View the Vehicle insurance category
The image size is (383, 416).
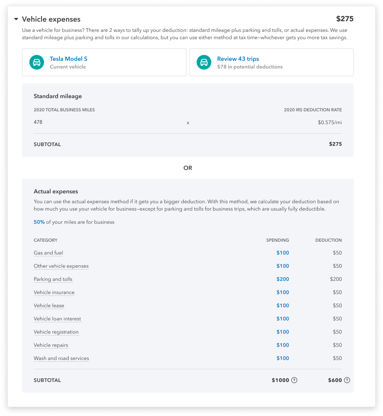point(54,292)
